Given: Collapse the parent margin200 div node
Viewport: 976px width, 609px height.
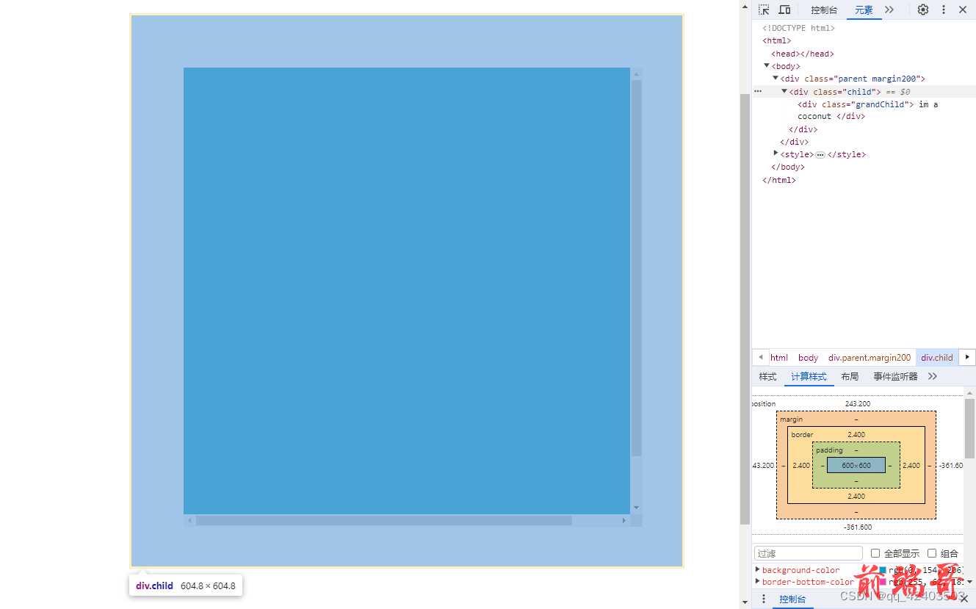Looking at the screenshot, I should point(776,78).
